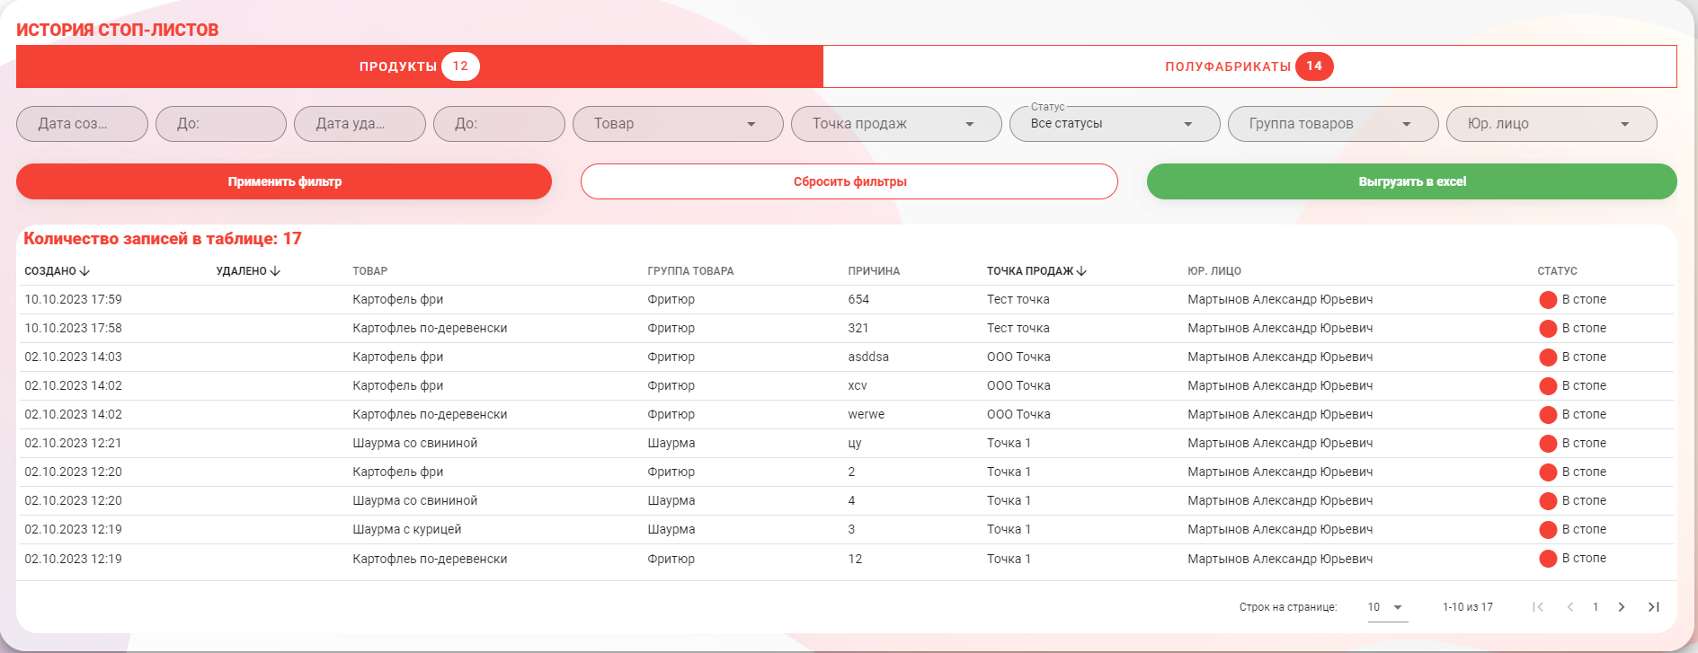The image size is (1698, 653).
Task: Click the red status dot for row 02.10.2023 14:03
Action: [1548, 357]
